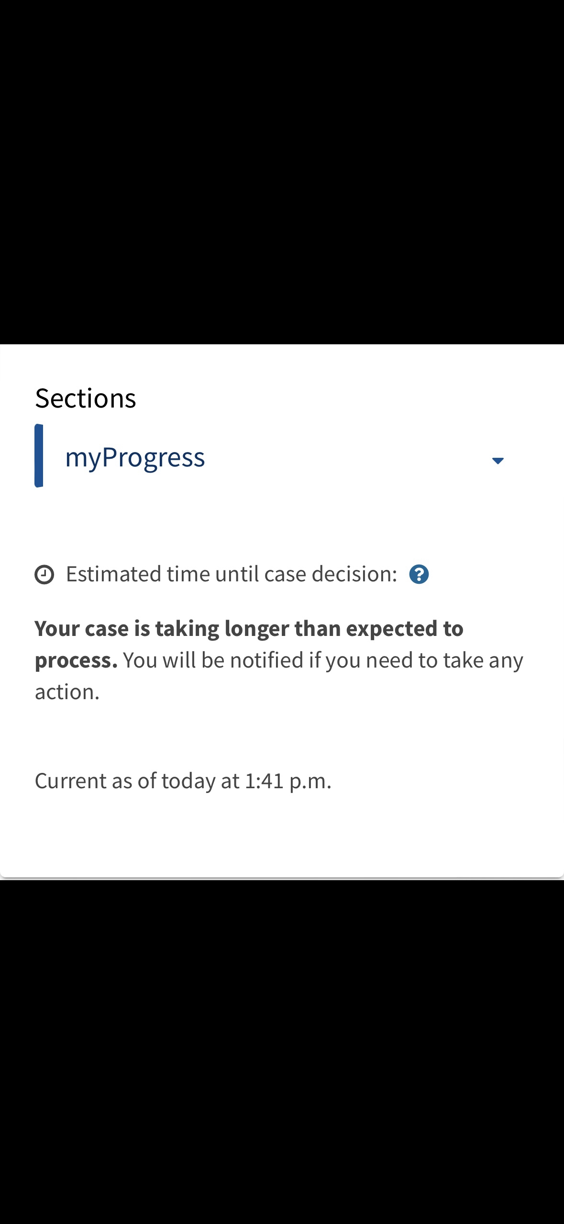Click the Sections heading
This screenshot has width=564, height=1224.
click(x=86, y=398)
